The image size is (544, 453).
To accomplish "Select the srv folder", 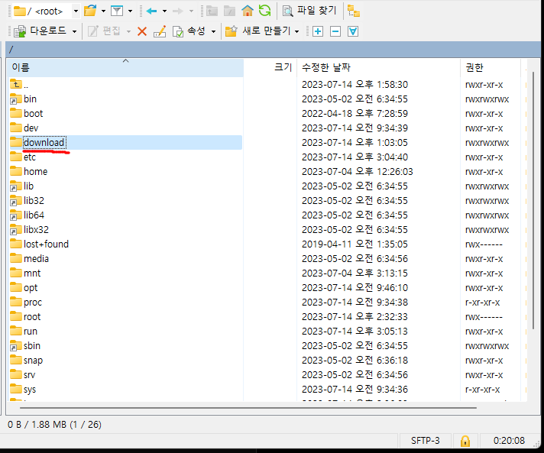I will click(x=125, y=375).
